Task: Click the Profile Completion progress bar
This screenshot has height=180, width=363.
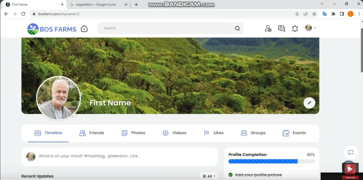Action: [272, 161]
